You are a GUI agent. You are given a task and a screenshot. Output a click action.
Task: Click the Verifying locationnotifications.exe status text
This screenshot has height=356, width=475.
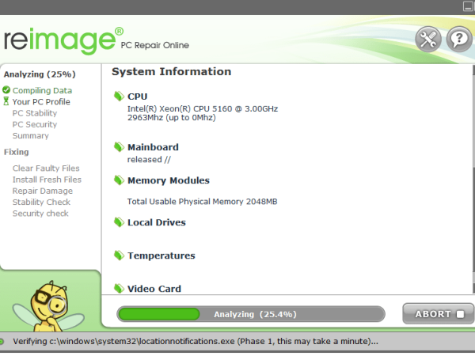pos(196,342)
